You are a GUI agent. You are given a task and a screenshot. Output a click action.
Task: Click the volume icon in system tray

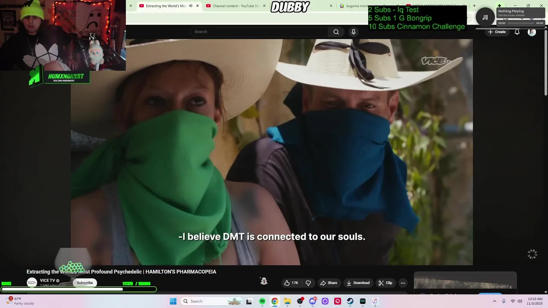click(520, 301)
